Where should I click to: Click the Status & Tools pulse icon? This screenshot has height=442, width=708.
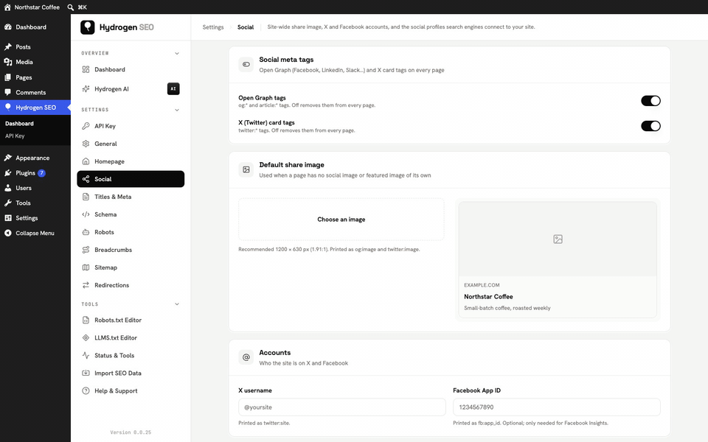point(86,355)
